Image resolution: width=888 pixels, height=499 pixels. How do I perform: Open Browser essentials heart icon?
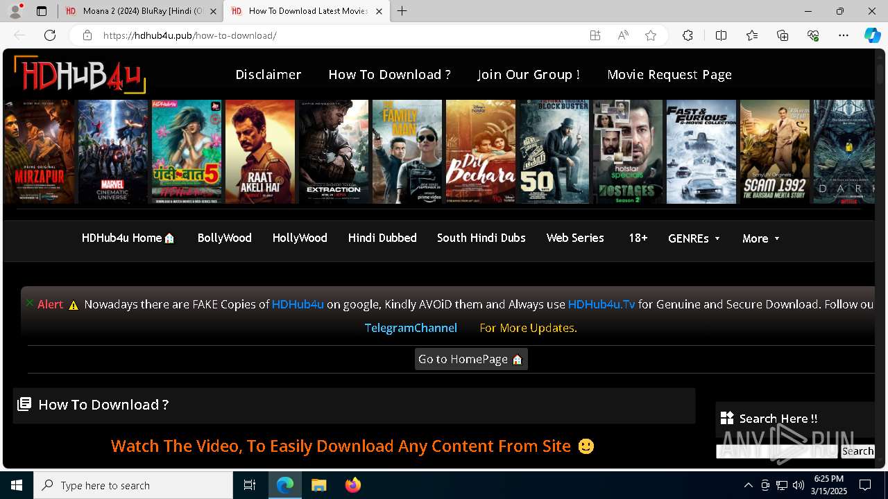click(813, 35)
